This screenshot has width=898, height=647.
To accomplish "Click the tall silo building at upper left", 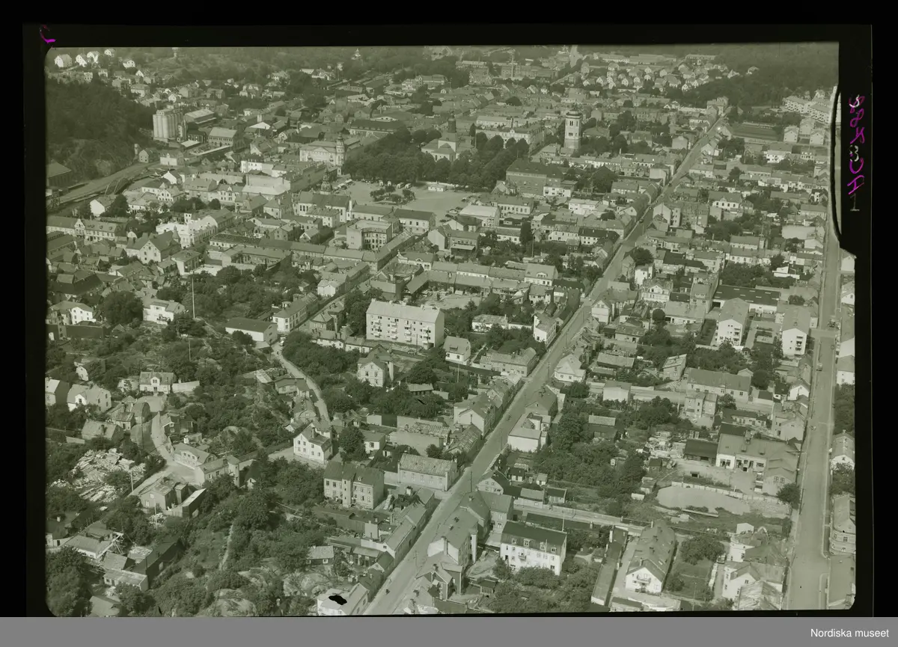I will tap(167, 124).
